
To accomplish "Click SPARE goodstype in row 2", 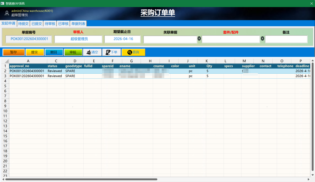I will (x=70, y=71).
